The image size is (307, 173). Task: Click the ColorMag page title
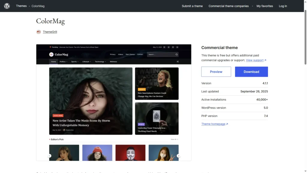click(50, 21)
